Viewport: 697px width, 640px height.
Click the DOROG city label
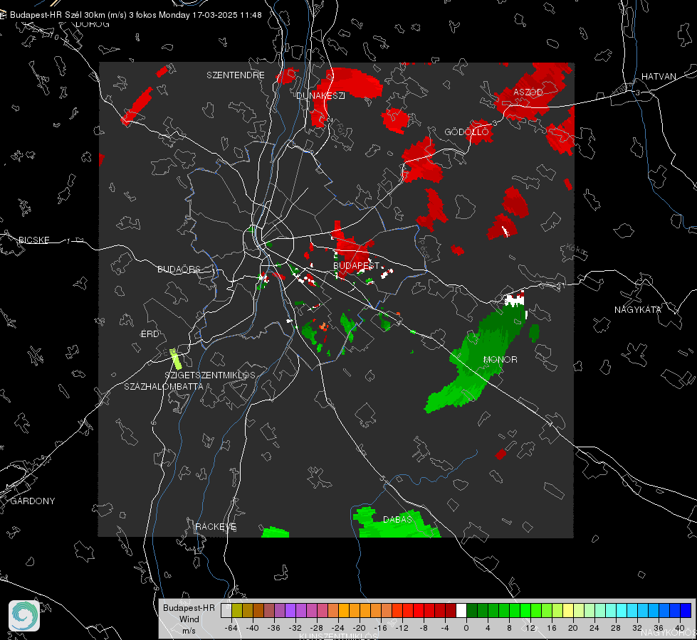(93, 24)
